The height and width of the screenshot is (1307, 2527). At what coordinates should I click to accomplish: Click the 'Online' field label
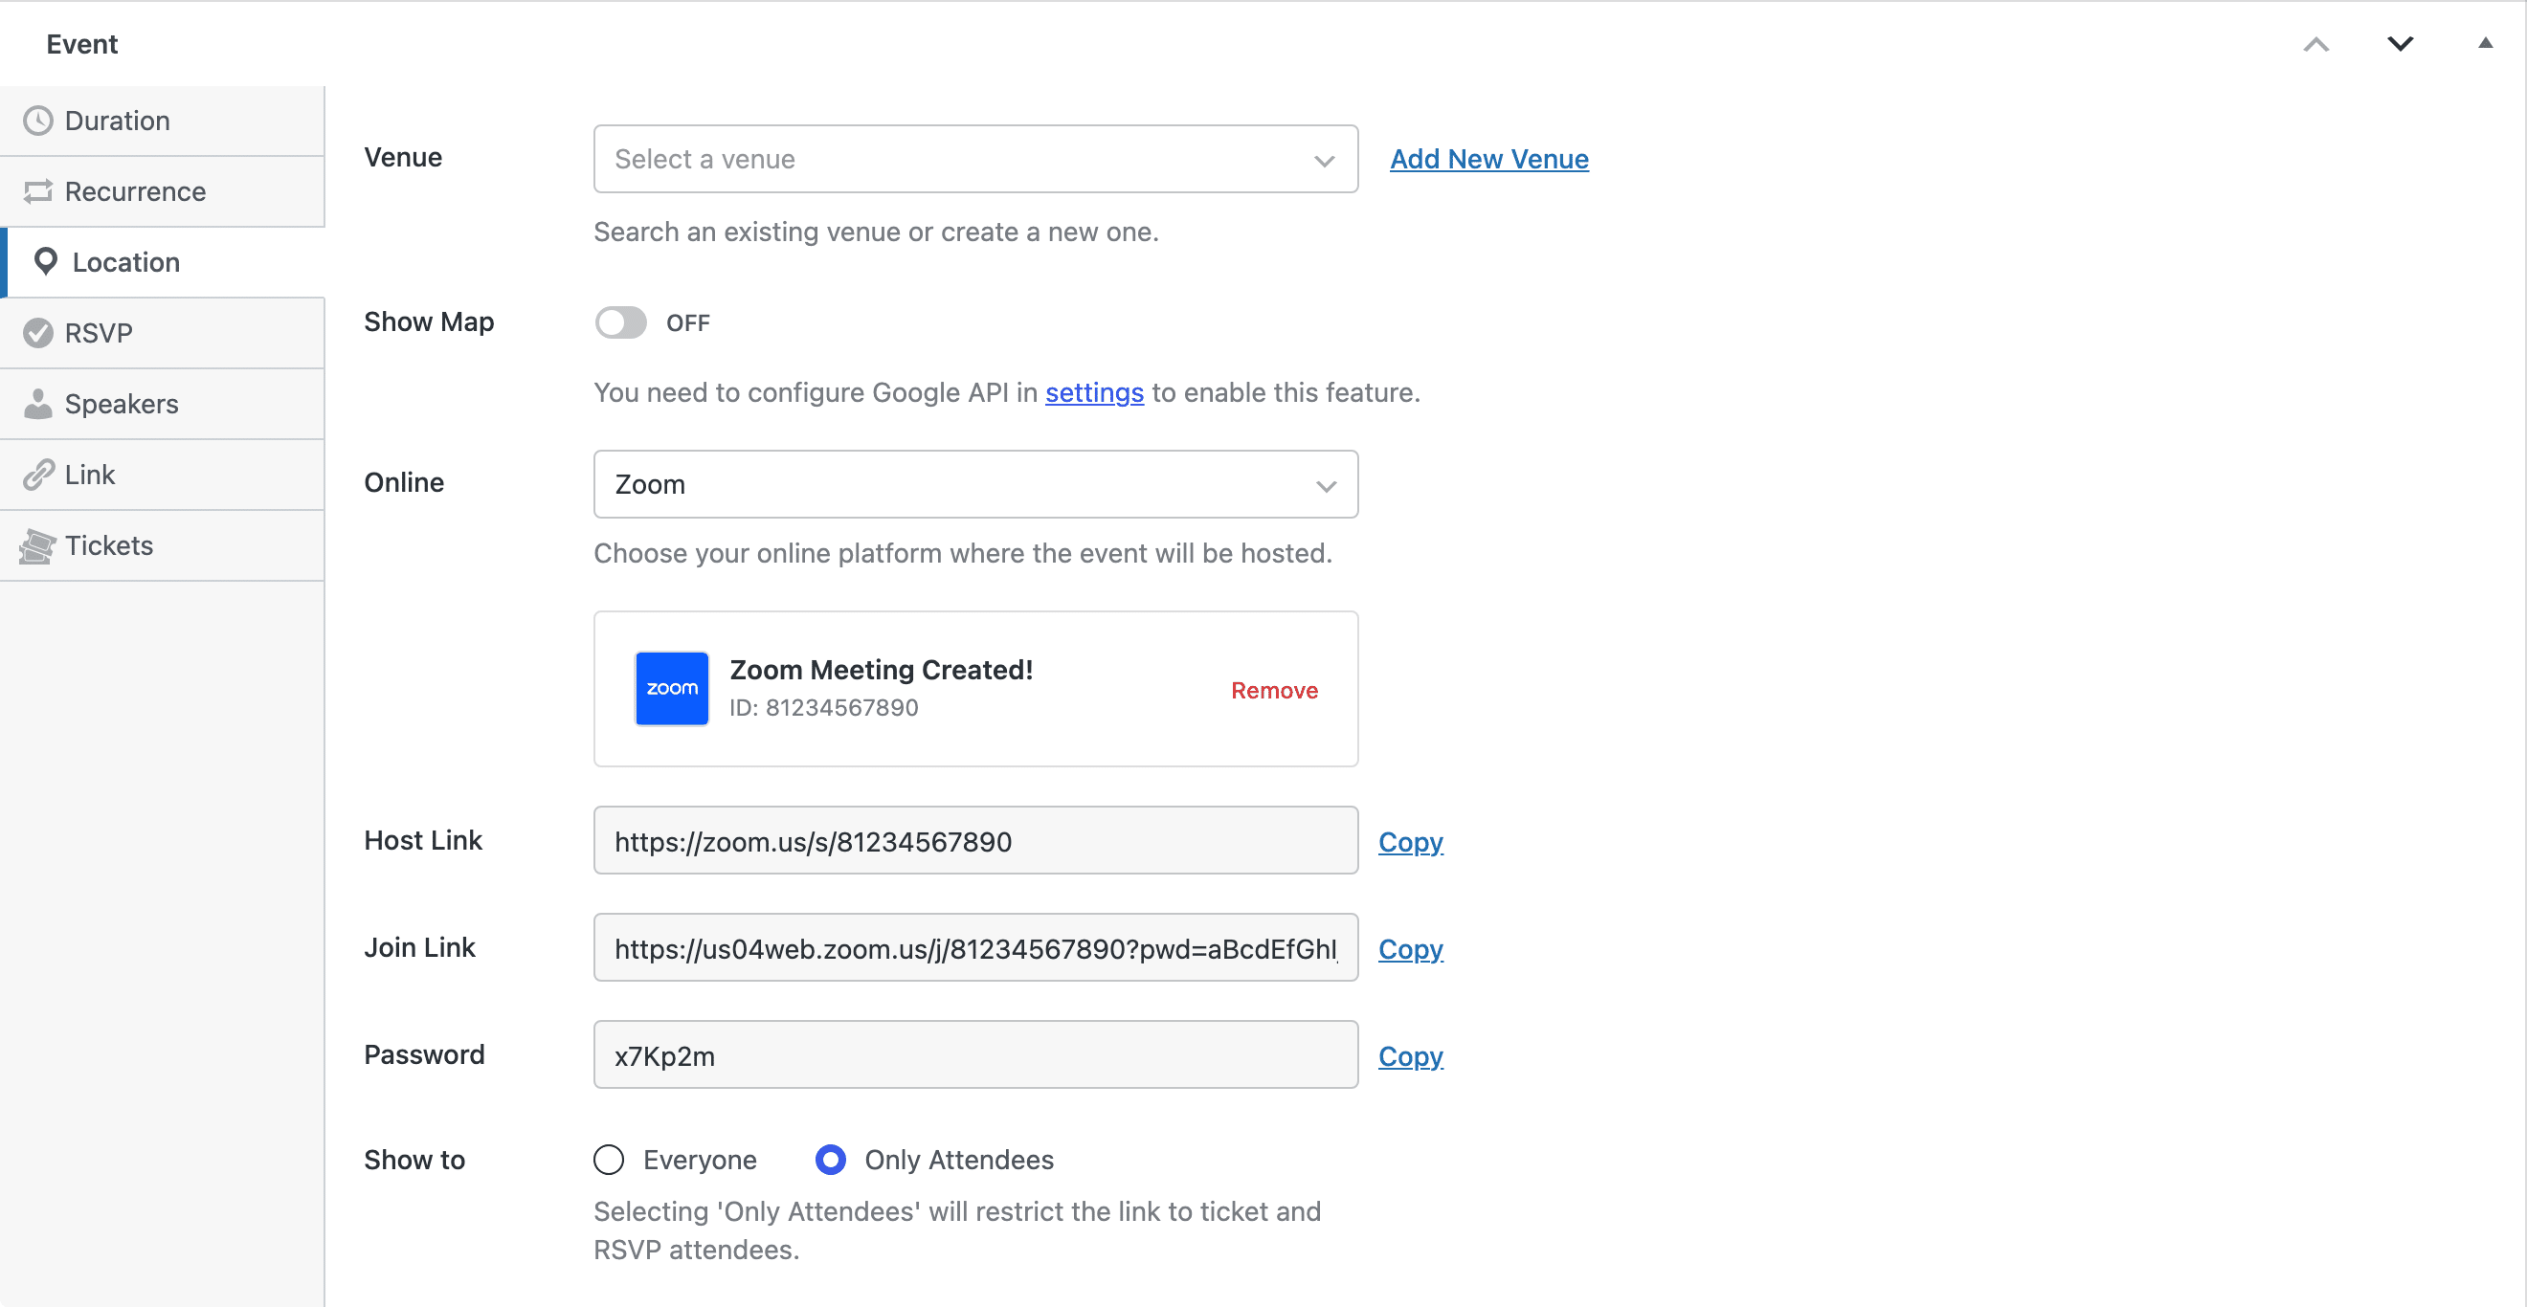pos(404,482)
